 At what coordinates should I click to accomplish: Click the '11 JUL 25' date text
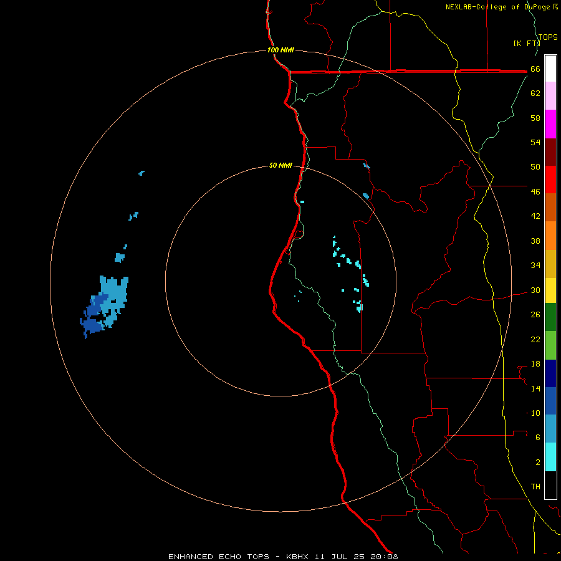[339, 557]
